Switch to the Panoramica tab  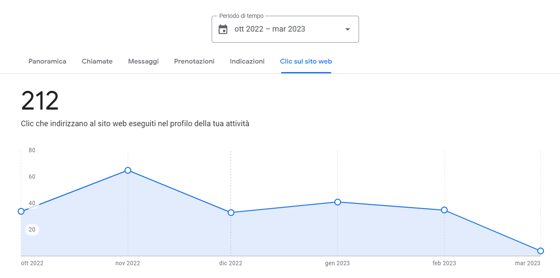coord(47,61)
